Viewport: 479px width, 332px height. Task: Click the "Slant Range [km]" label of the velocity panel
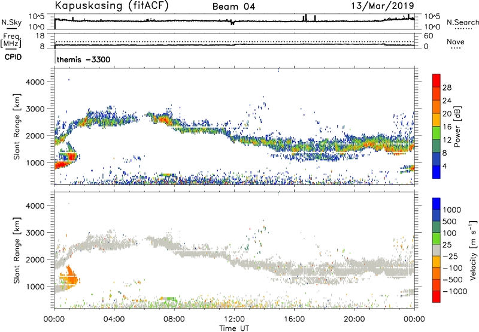[x=17, y=250]
